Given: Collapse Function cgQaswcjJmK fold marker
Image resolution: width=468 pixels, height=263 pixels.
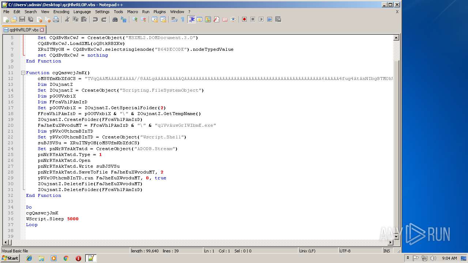Looking at the screenshot, I should [23, 73].
